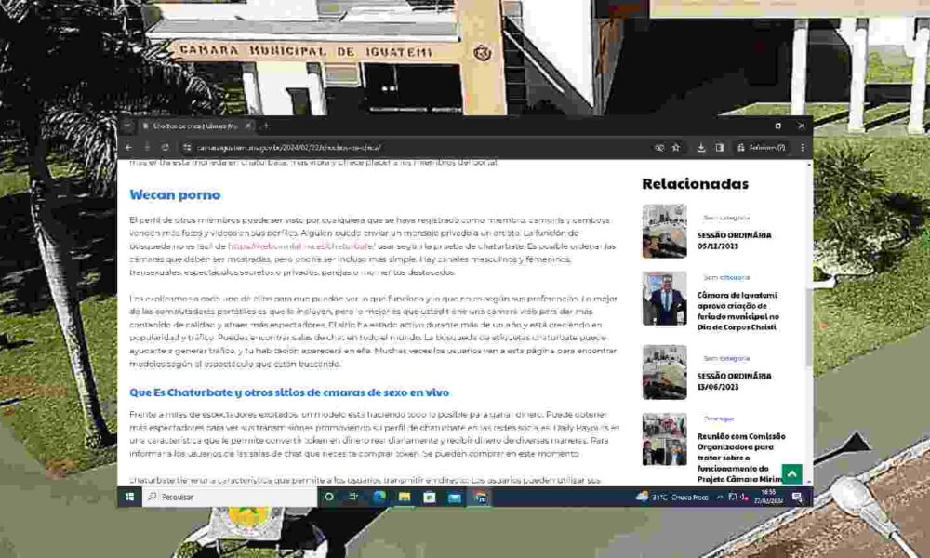
Task: Open the muted volume tray icon
Action: tap(745, 497)
